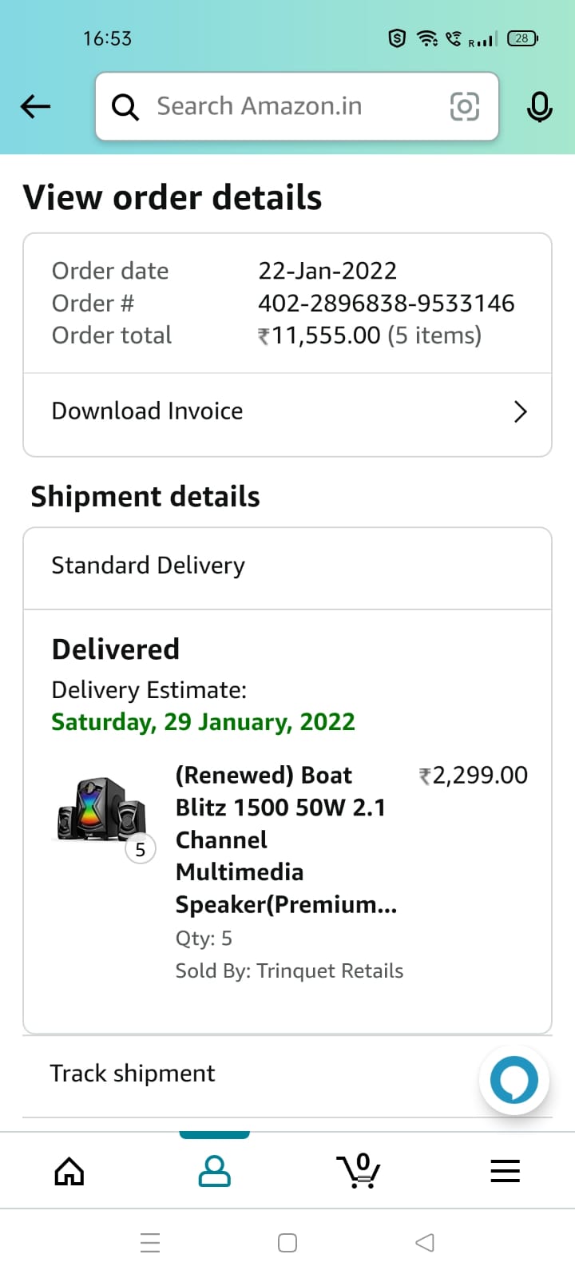This screenshot has width=575, height=1278.
Task: Open the Boat Blitz speaker thumbnail
Action: [x=101, y=812]
